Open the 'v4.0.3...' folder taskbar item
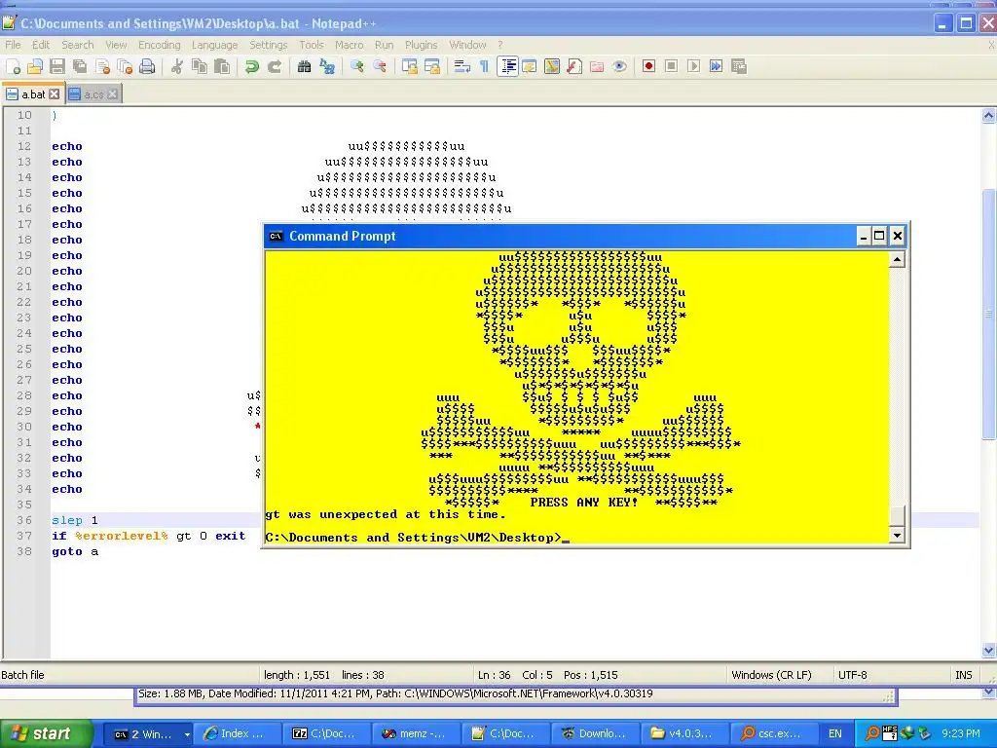 (684, 733)
